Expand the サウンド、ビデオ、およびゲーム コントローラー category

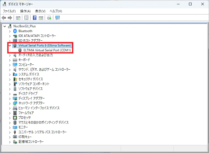[x=10, y=70]
